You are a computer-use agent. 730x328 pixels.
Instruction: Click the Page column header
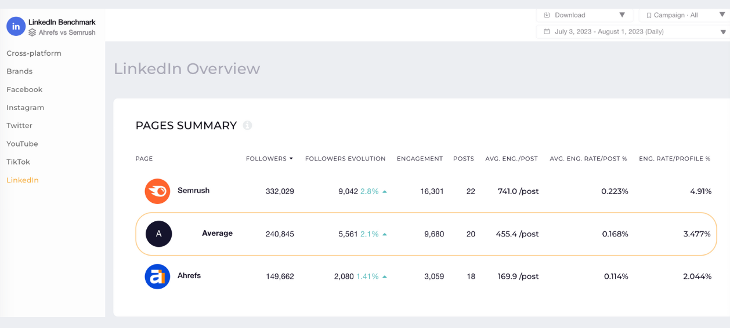[144, 159]
